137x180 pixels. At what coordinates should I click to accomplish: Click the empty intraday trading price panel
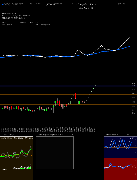tap(55, 153)
